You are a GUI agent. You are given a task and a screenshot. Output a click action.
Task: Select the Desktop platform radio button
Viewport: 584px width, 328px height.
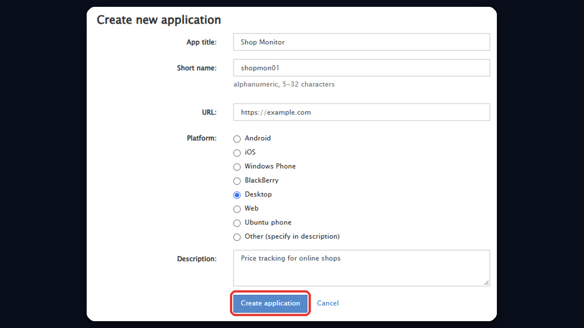tap(237, 195)
